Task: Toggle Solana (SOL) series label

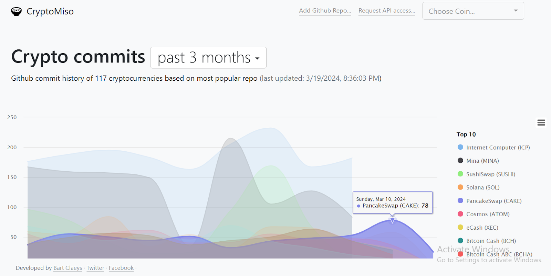Action: click(483, 188)
